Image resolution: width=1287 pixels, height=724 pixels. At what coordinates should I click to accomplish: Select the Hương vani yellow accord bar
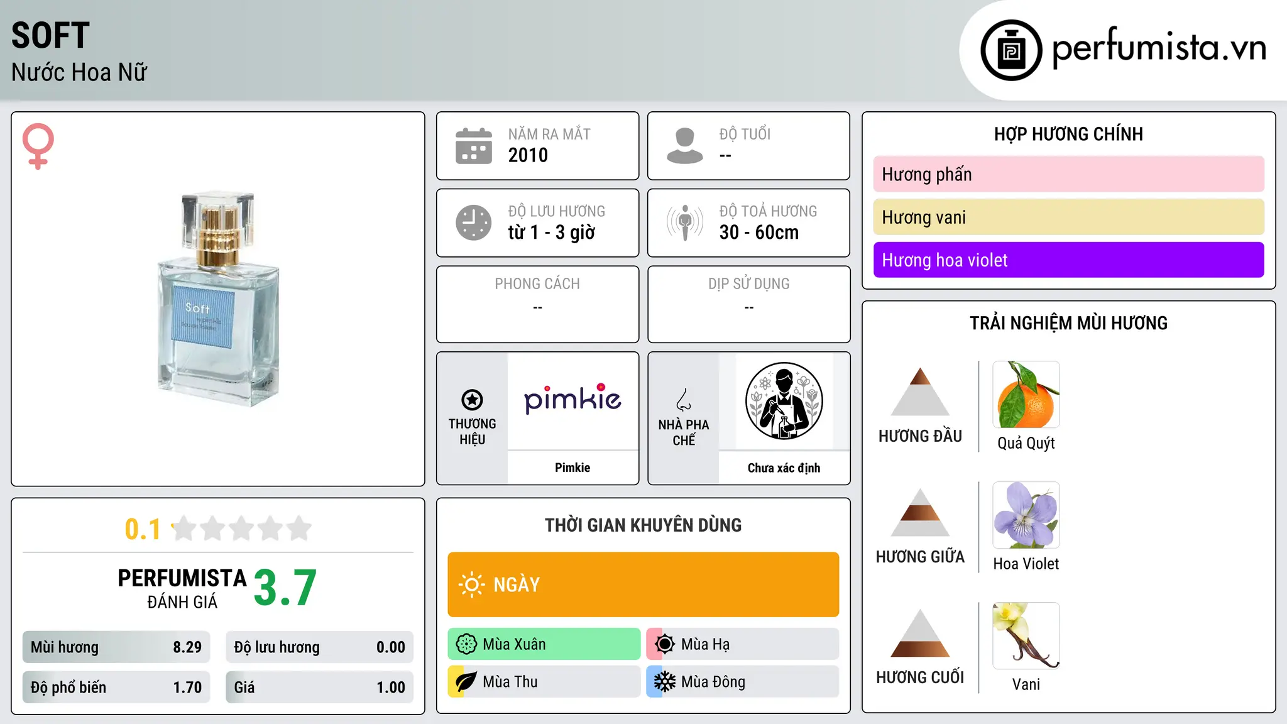(x=1068, y=217)
